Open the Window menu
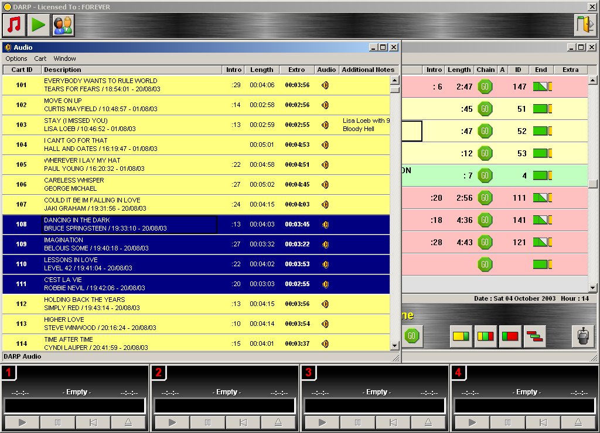Viewport: 600px width, 433px height. [x=64, y=59]
